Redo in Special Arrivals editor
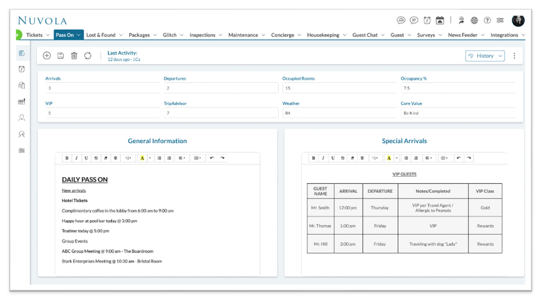Viewport: 542px width, 300px height. coord(469,158)
